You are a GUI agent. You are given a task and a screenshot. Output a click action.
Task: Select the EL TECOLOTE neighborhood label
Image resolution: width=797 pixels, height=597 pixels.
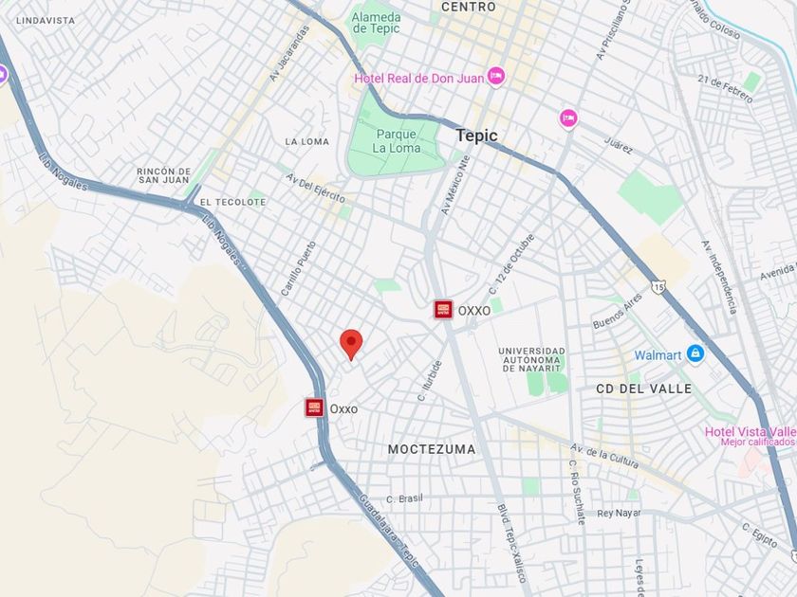click(232, 202)
